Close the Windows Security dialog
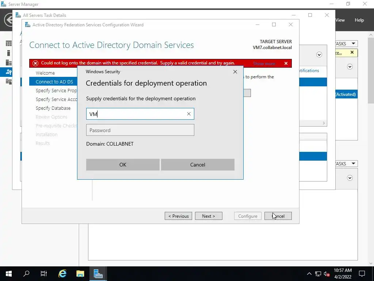374x281 pixels. pyautogui.click(x=235, y=72)
